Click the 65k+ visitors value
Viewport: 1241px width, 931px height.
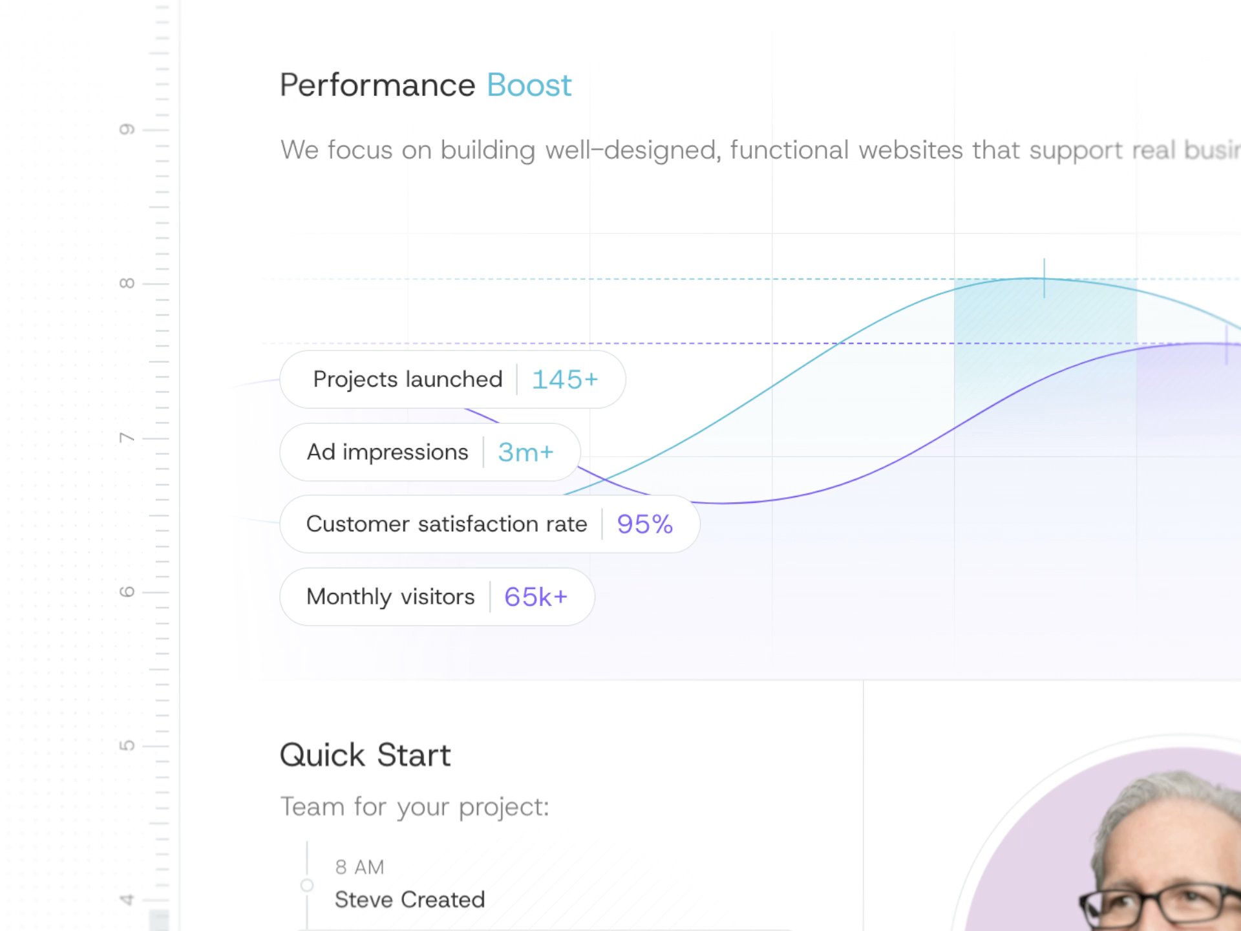pos(536,597)
